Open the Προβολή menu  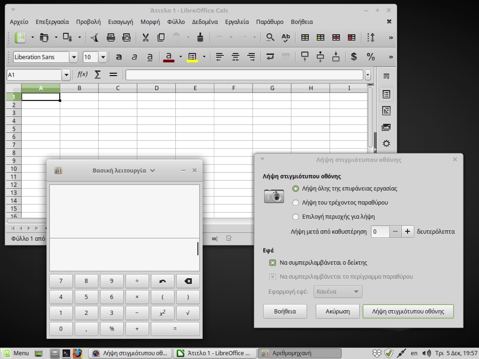(88, 22)
